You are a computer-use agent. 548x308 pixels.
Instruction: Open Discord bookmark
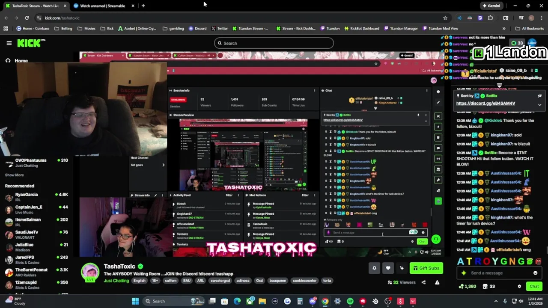pos(197,29)
